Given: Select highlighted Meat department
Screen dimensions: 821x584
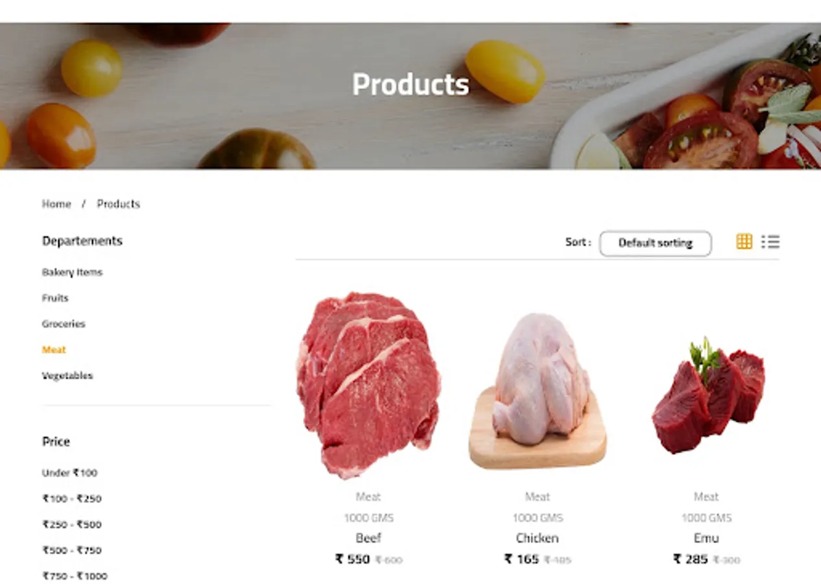Looking at the screenshot, I should pos(54,350).
